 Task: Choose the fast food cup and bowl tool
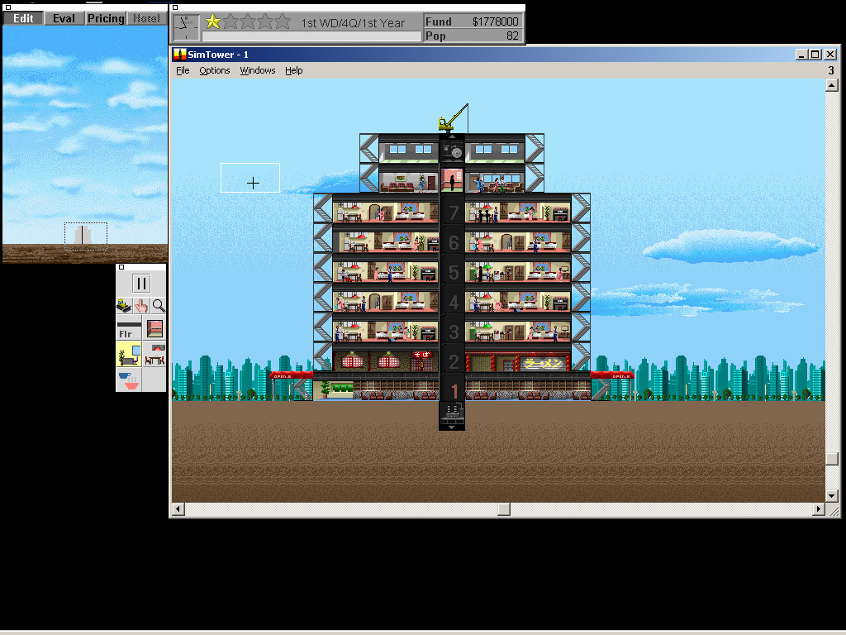click(x=129, y=380)
